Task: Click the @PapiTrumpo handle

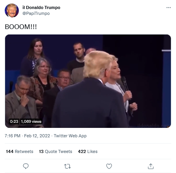Action: 36,13
